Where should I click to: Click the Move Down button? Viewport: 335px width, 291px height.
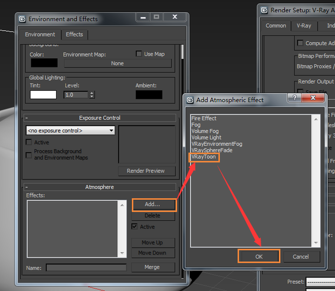click(x=153, y=253)
